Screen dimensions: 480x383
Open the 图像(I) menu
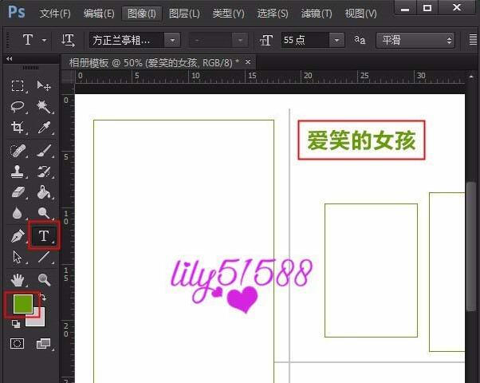(142, 14)
